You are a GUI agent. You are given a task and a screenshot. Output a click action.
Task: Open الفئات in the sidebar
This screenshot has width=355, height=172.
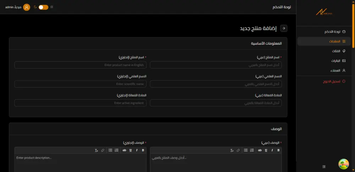(324, 51)
